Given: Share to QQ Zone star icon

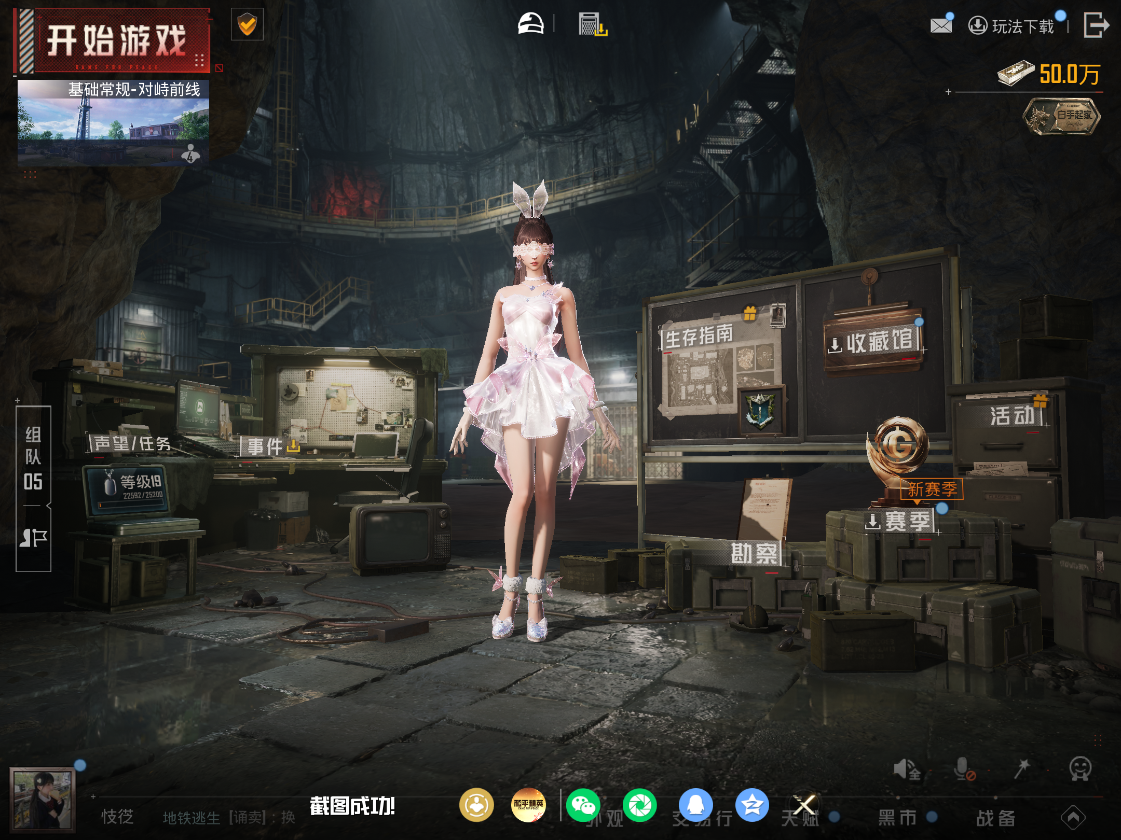Looking at the screenshot, I should (751, 805).
